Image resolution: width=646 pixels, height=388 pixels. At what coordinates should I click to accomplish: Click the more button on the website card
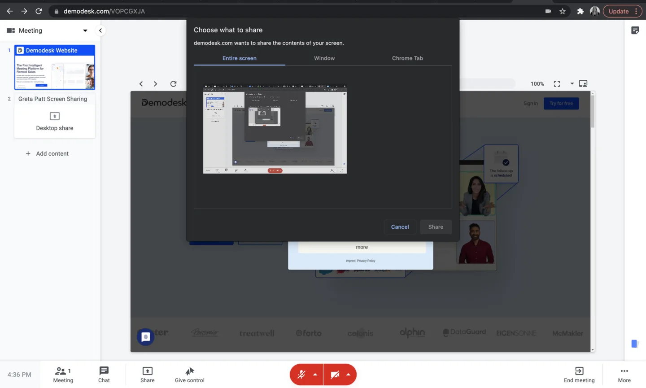click(x=362, y=247)
